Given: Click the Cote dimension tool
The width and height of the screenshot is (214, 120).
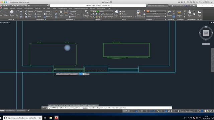Looking at the screenshot, I should (66, 13).
